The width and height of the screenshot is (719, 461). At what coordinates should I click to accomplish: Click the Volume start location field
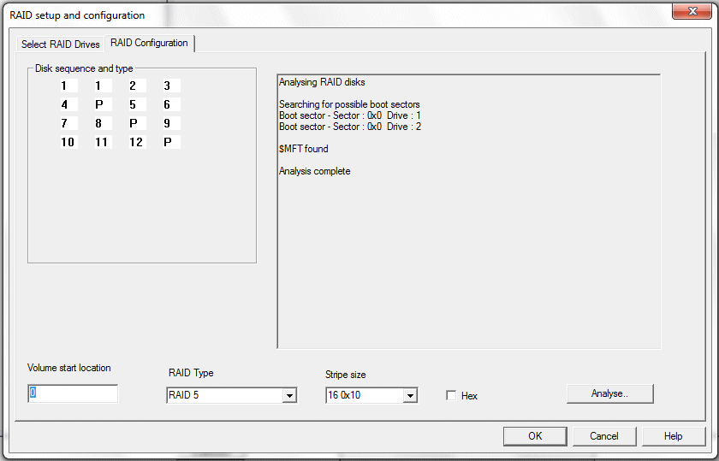pos(73,393)
